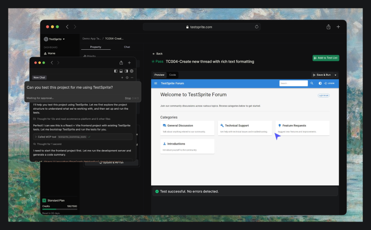This screenshot has height=230, width=371.
Task: Reload the testsprite.com page
Action: click(256, 27)
